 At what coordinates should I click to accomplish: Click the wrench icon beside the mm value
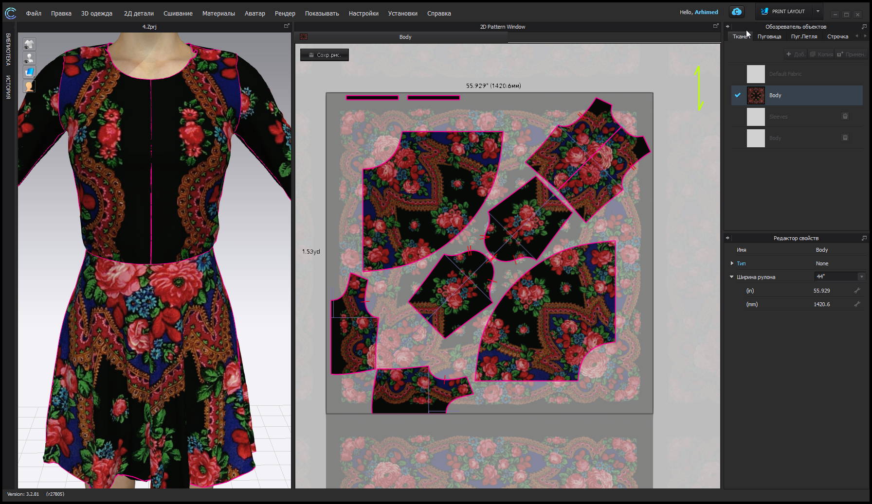tap(857, 304)
